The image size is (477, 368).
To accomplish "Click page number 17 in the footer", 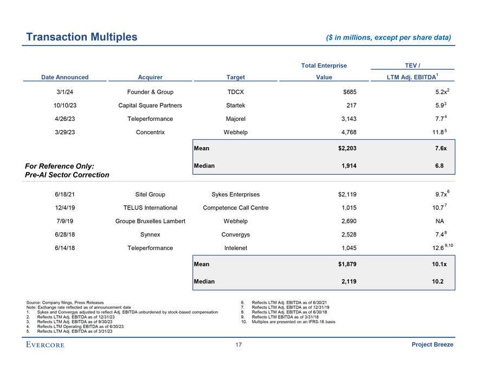I will (238, 345).
